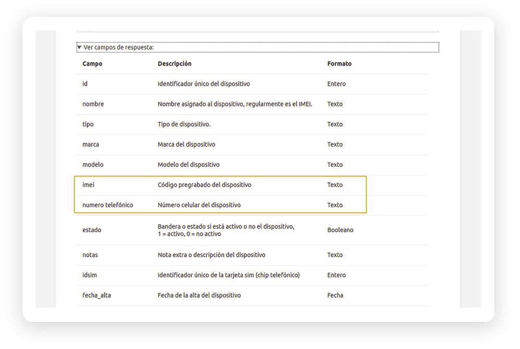Screen dimensions: 520x349
Task: Click 'Fecha de la alta del dispositivo'
Action: pyautogui.click(x=199, y=296)
